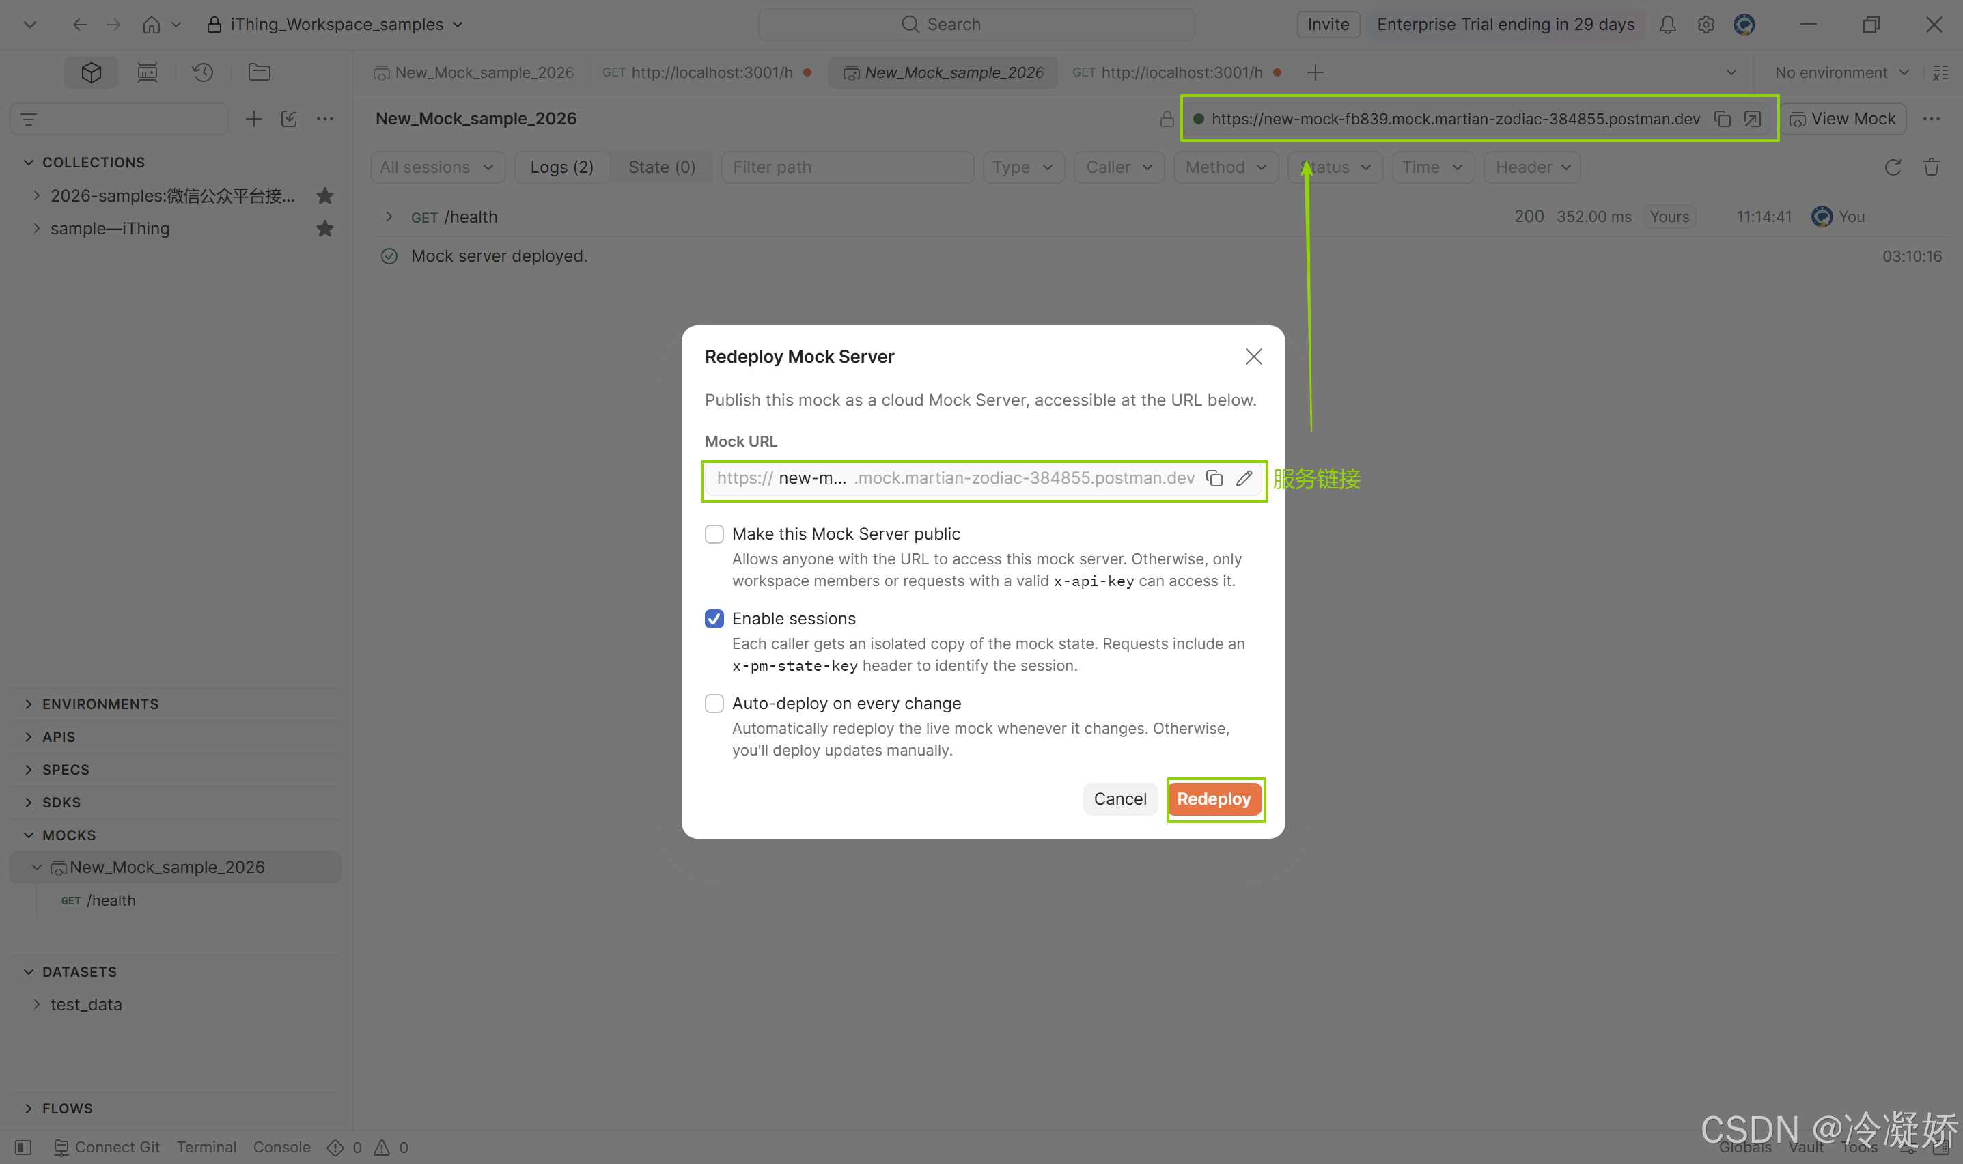The width and height of the screenshot is (1963, 1164).
Task: Close the Redeploy Mock Server dialog
Action: click(1253, 357)
